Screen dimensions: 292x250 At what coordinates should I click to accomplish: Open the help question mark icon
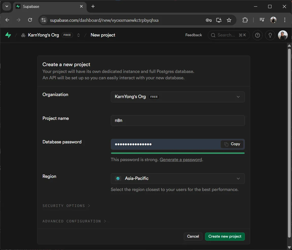pos(258,35)
